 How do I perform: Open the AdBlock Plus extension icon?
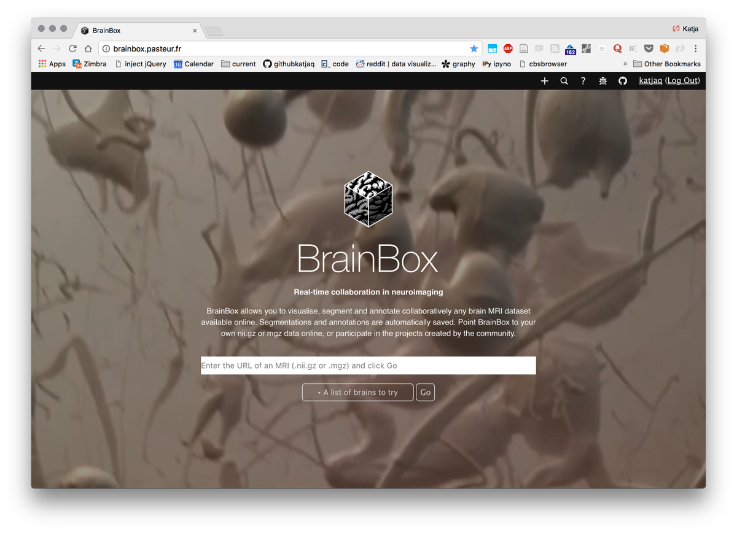pyautogui.click(x=508, y=48)
